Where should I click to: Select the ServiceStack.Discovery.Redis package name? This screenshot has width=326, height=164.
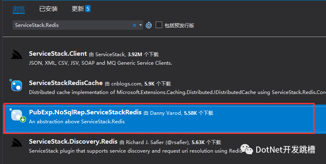73,142
